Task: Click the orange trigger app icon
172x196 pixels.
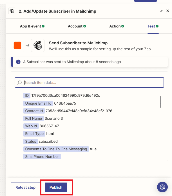Action: 17,45
